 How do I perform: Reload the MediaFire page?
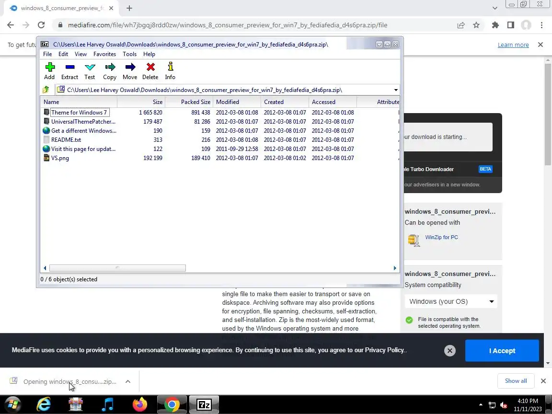[41, 25]
